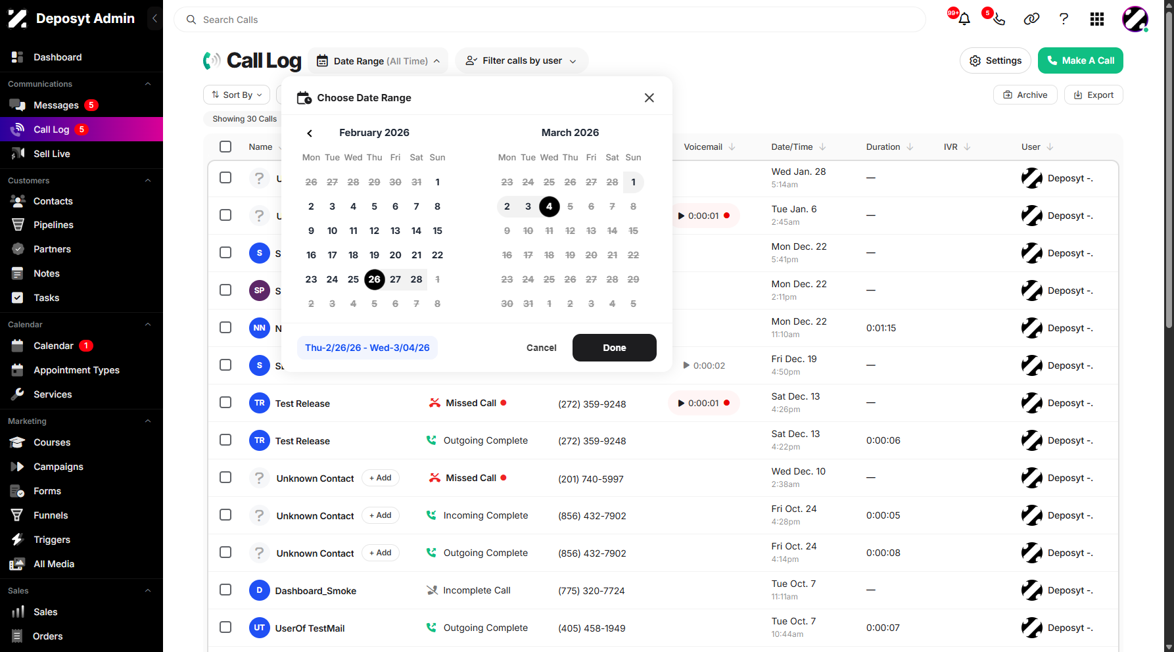This screenshot has height=652, width=1174.
Task: Check the UserOf TestMail row checkbox
Action: tap(225, 627)
